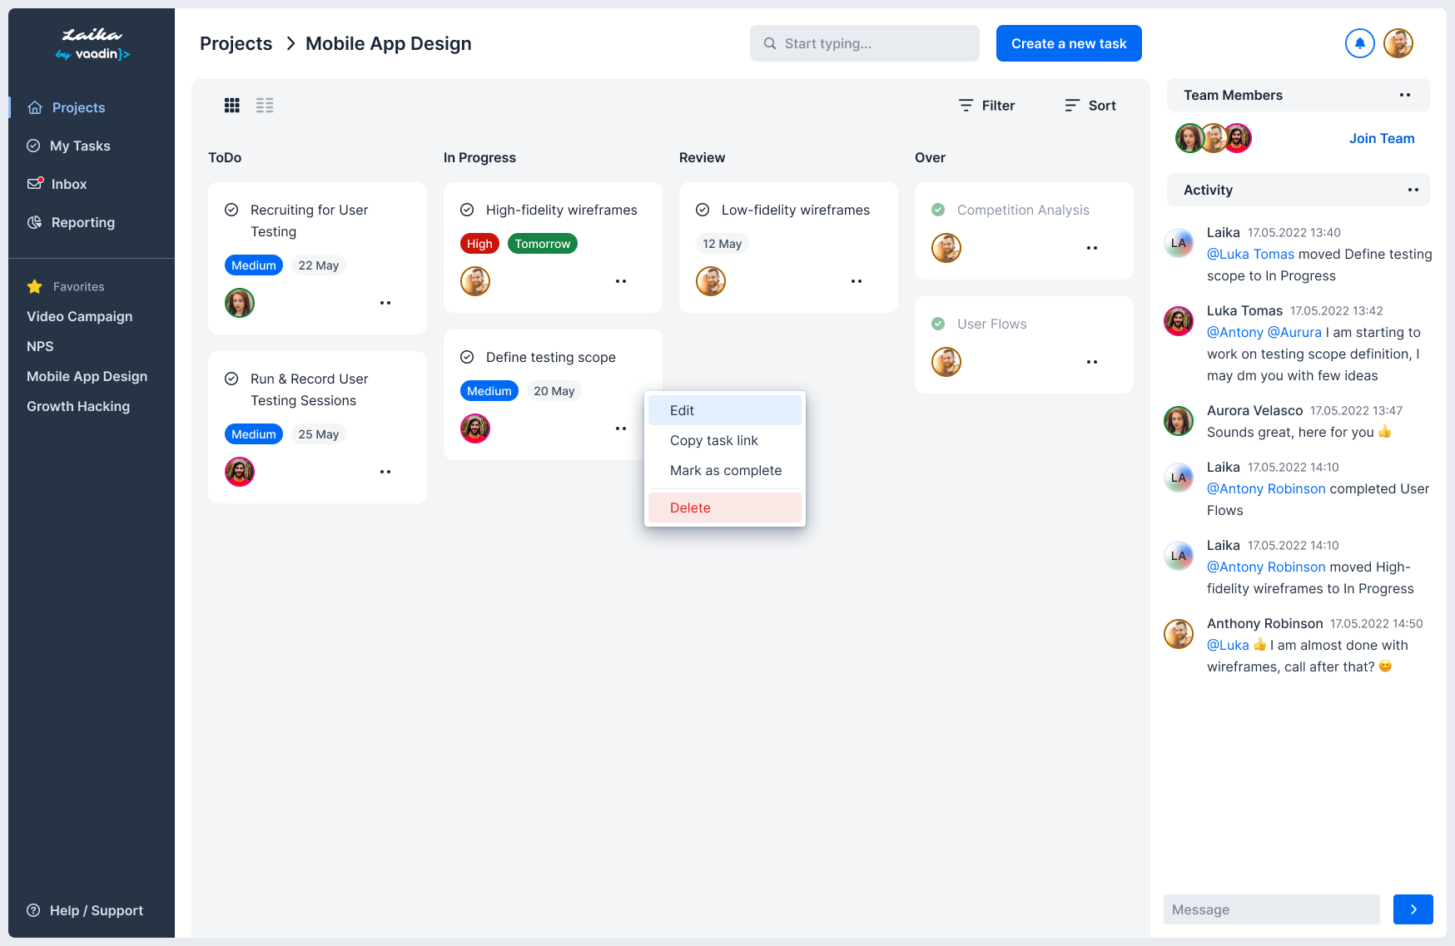The width and height of the screenshot is (1455, 946).
Task: Open the Projects section in sidebar
Action: click(x=77, y=107)
